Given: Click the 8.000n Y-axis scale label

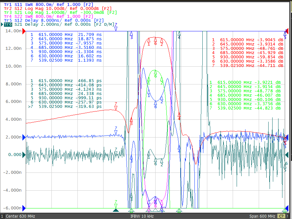Looking at the screenshot, I should click(13, 84).
